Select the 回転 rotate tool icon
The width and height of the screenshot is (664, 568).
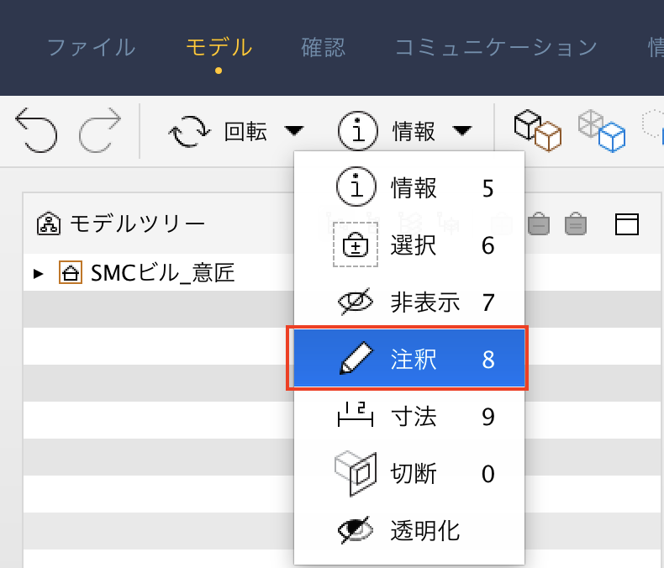click(x=189, y=132)
